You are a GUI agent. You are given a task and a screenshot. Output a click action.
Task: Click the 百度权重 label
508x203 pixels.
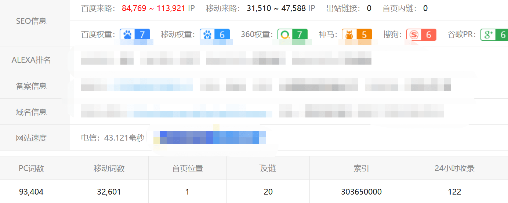[x=98, y=35]
